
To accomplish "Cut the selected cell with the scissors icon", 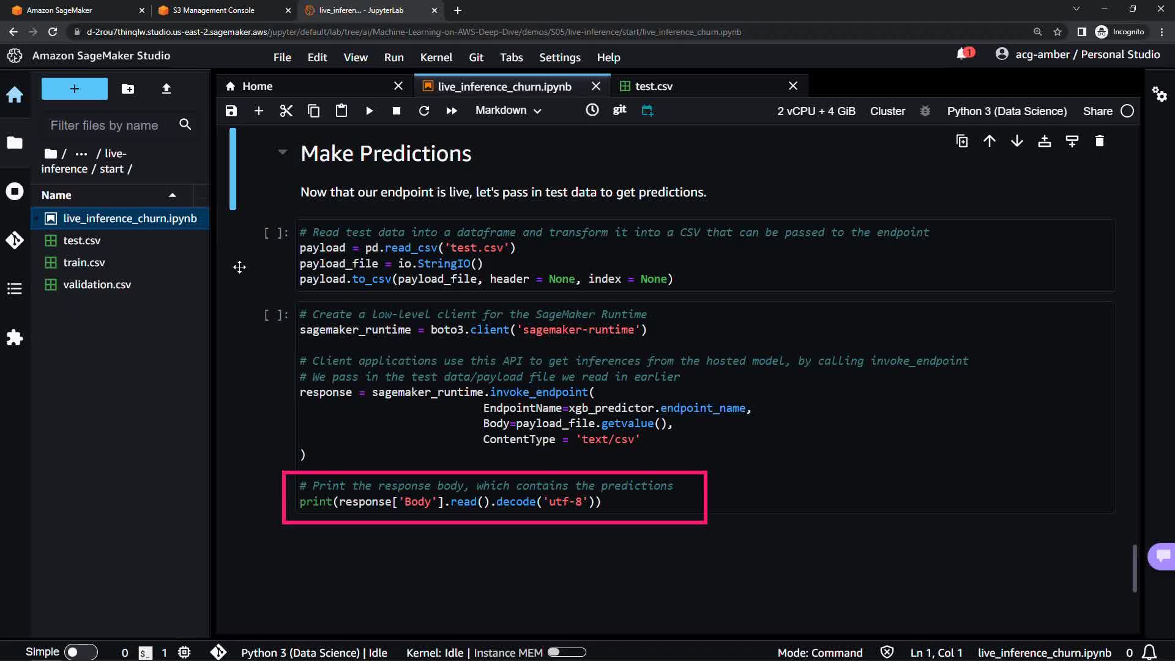I will pyautogui.click(x=286, y=111).
